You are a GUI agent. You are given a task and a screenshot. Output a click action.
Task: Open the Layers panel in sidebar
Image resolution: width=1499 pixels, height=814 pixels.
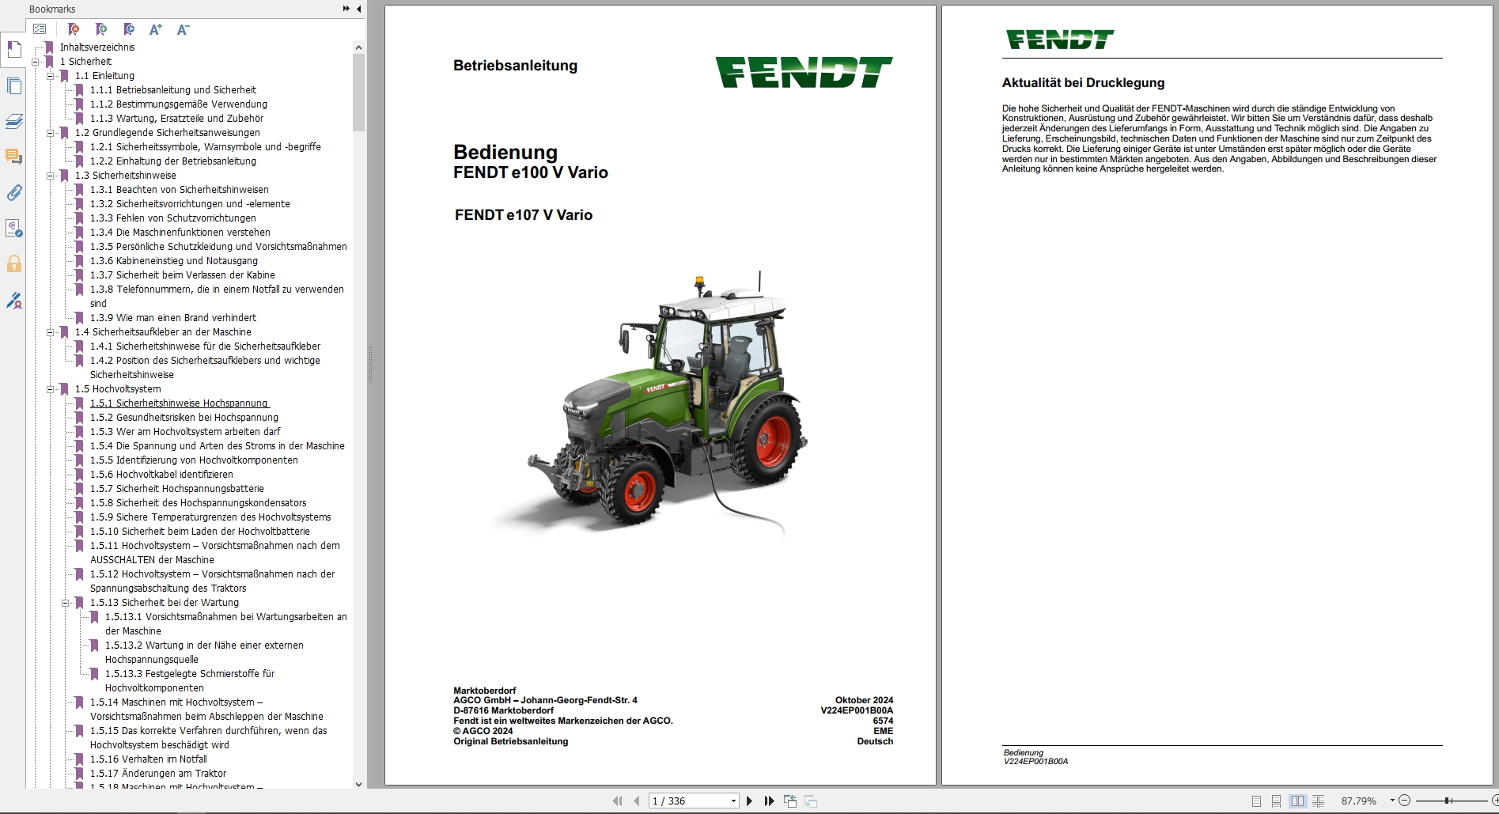coord(13,121)
